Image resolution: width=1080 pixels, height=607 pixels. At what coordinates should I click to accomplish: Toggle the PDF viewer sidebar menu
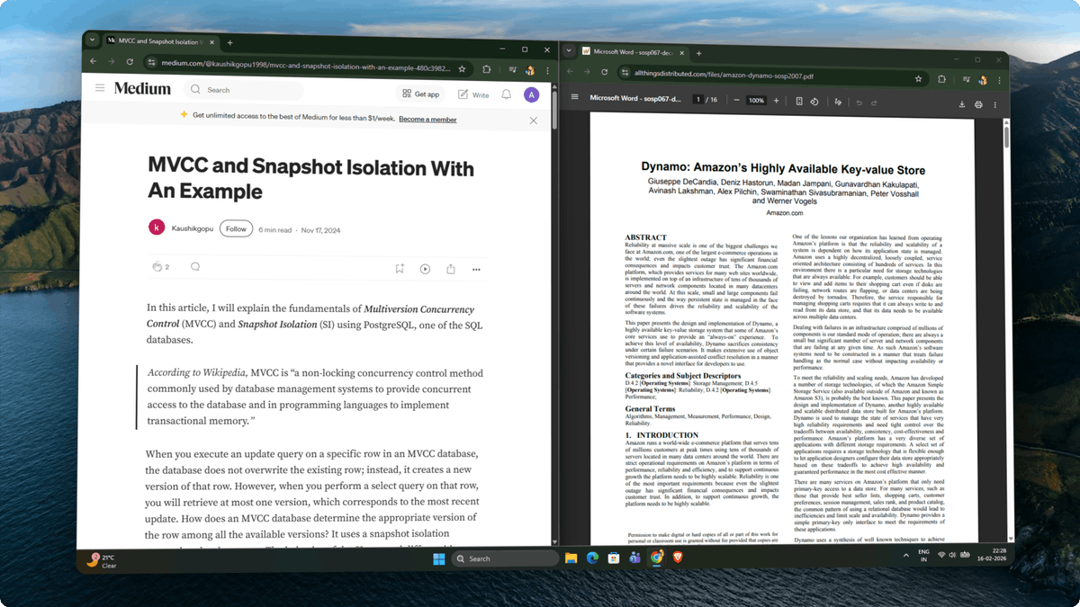pyautogui.click(x=574, y=97)
